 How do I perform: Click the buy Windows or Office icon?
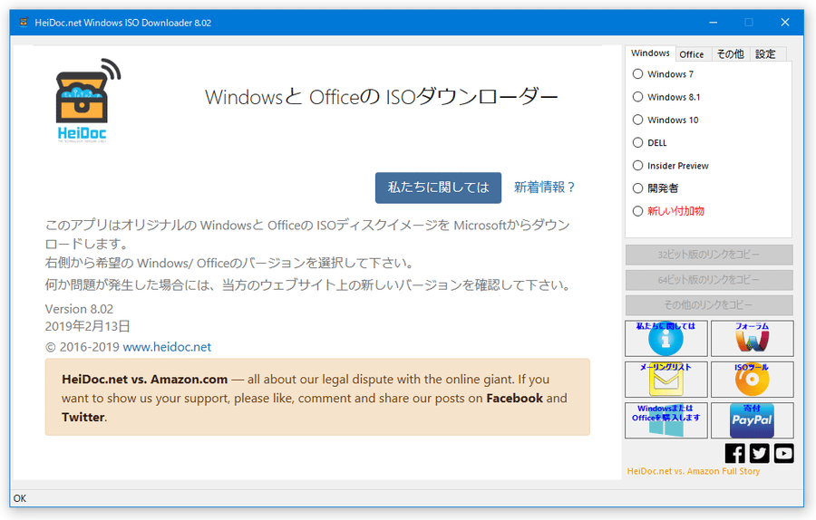pyautogui.click(x=665, y=420)
